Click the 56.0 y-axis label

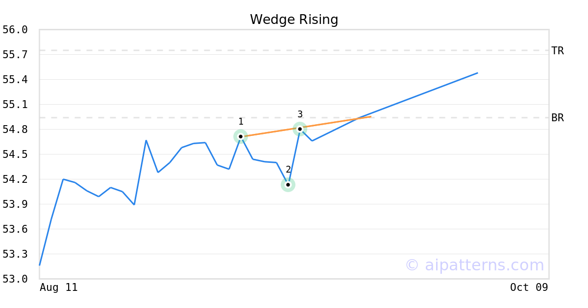(15, 30)
